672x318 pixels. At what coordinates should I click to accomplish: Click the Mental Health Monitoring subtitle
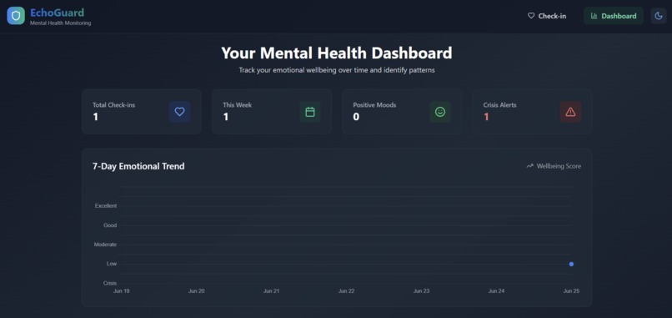coord(60,23)
